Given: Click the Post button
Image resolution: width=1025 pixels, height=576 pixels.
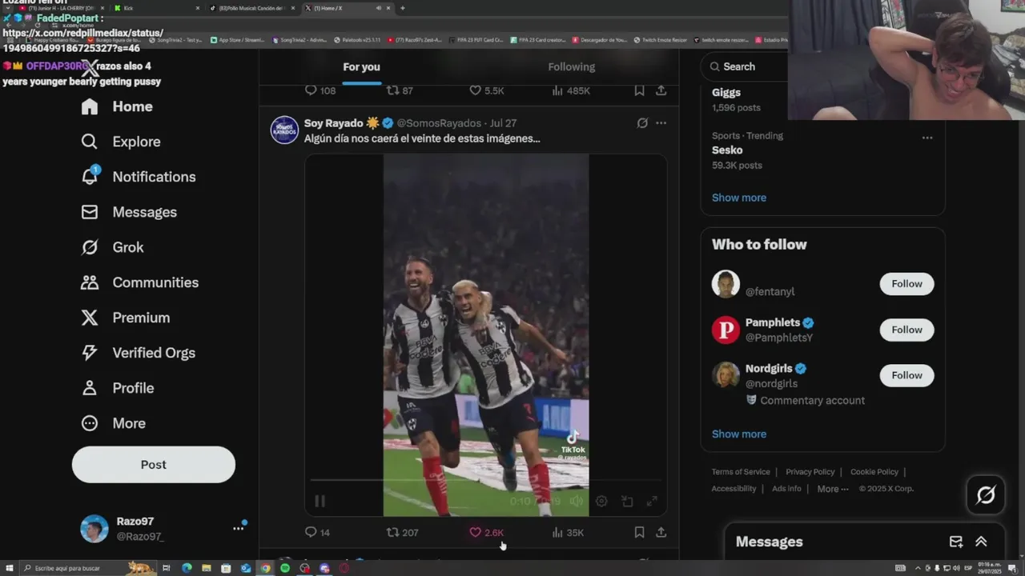Looking at the screenshot, I should 154,465.
